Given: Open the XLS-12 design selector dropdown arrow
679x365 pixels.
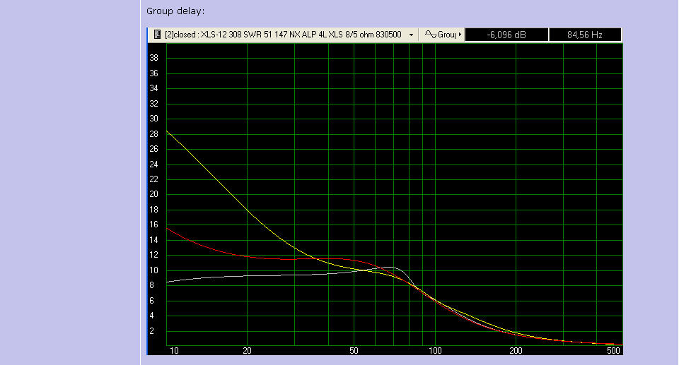Looking at the screenshot, I should [411, 35].
